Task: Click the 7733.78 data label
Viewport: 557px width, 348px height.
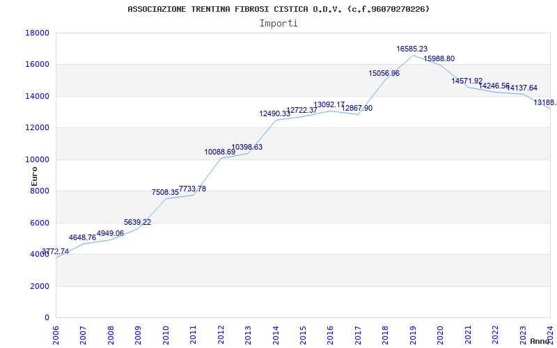Action: pyautogui.click(x=193, y=189)
